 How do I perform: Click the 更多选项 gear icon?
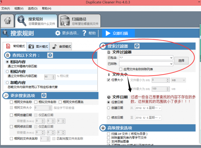pyautogui.click(x=58, y=33)
